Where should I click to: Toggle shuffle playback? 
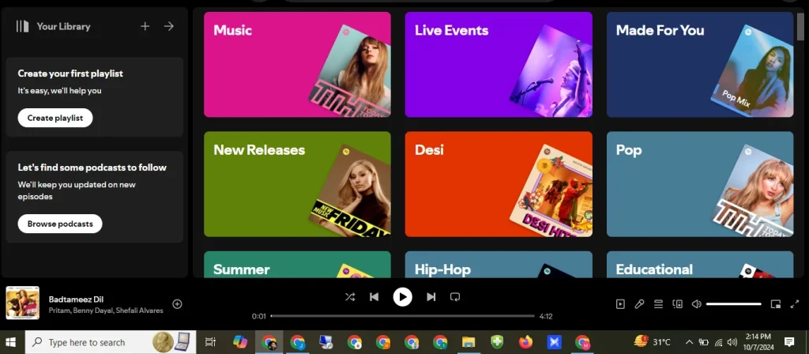[x=350, y=297]
